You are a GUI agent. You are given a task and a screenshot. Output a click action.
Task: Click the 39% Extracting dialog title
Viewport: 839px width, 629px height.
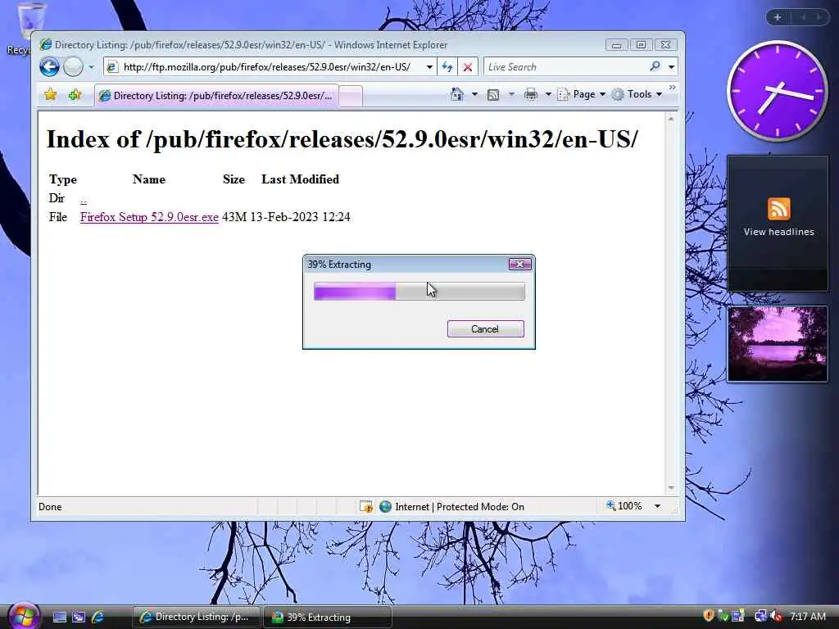click(x=339, y=265)
